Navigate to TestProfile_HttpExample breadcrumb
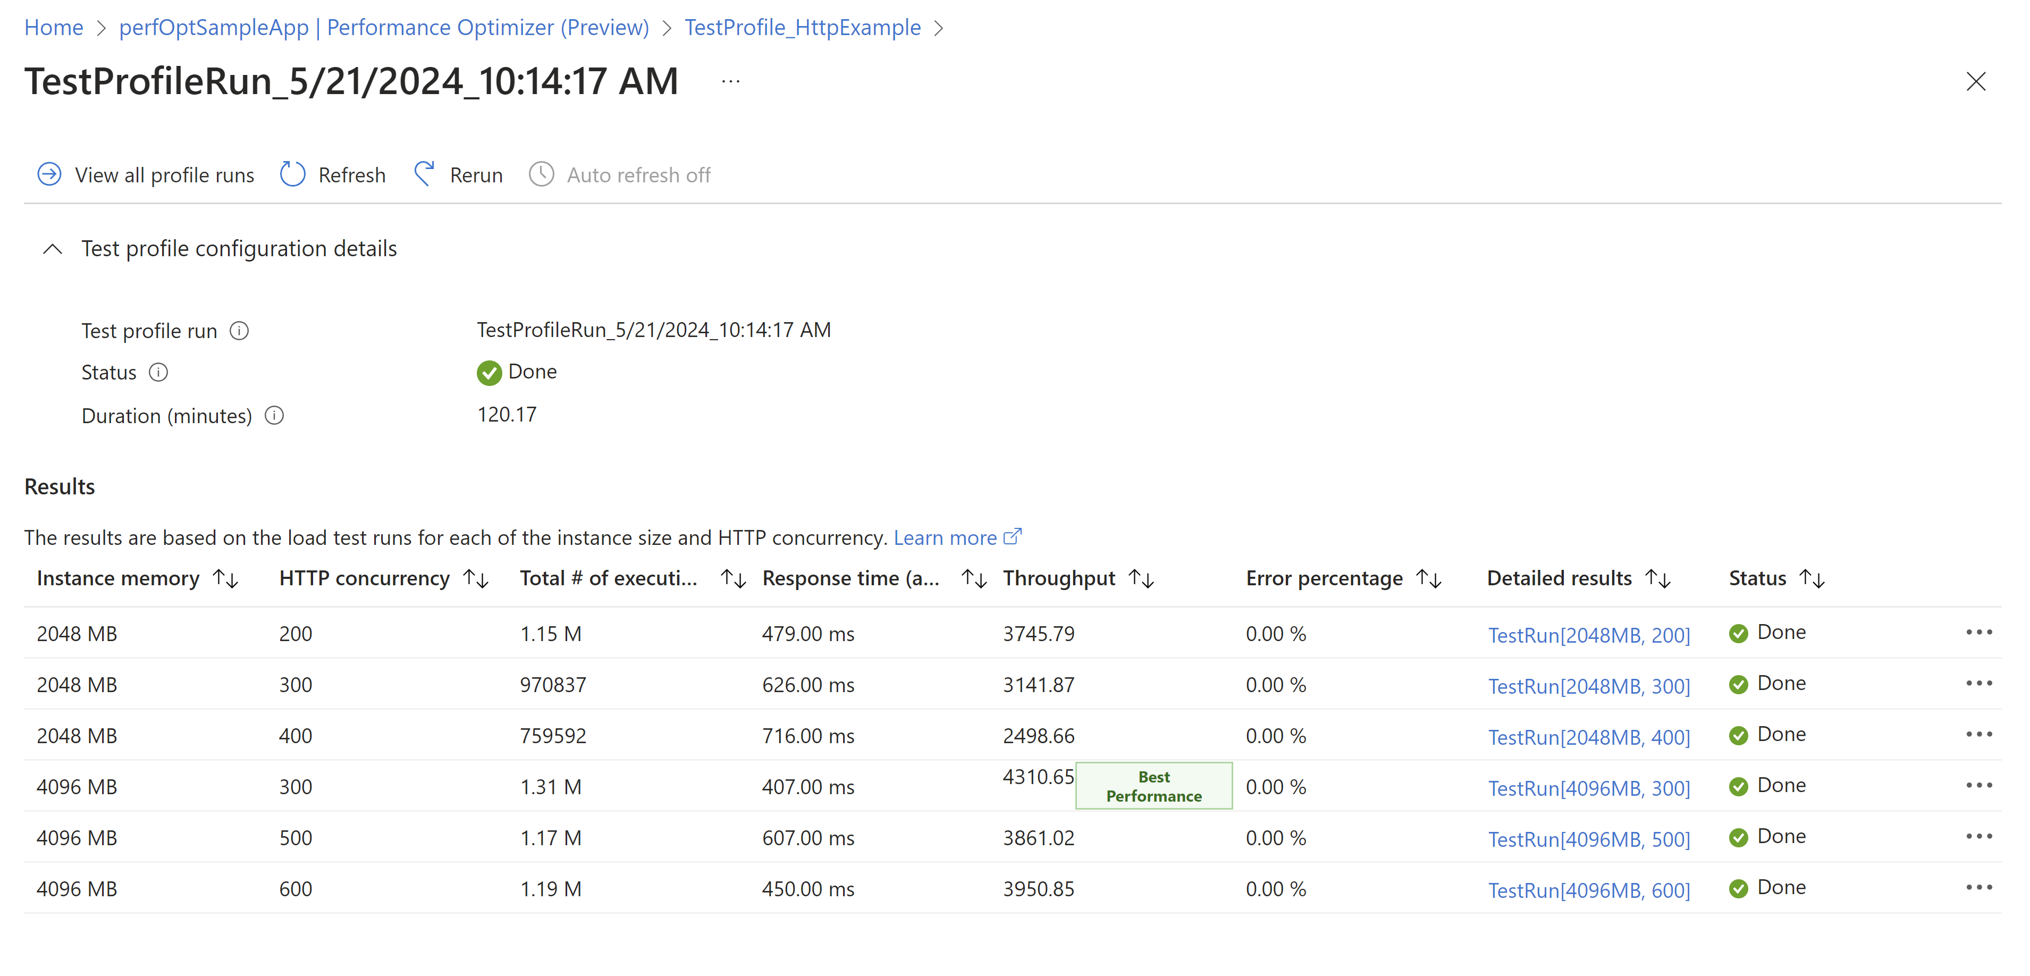The width and height of the screenshot is (2030, 976). (802, 28)
